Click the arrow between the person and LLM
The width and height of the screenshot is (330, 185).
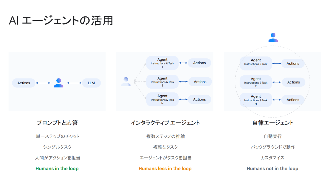pyautogui.click(x=74, y=83)
